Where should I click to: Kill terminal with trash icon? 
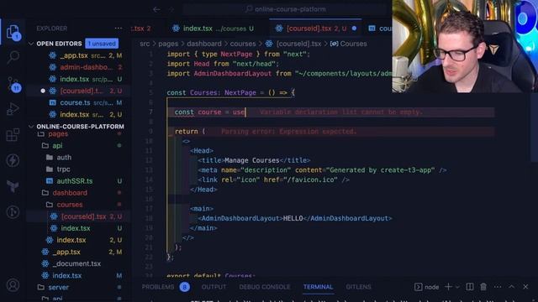click(x=483, y=287)
